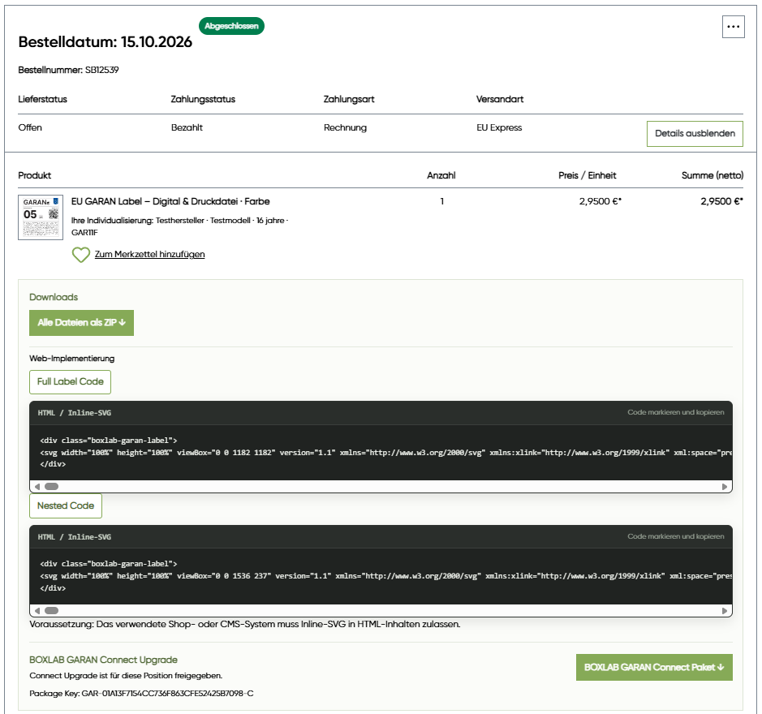Click the svg line in Nested code block

385,576
